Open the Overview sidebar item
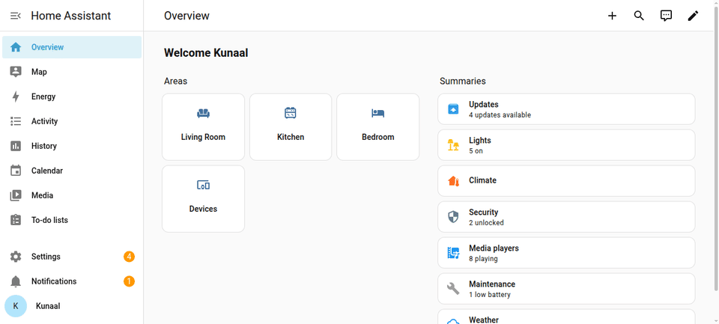Viewport: 719px width, 324px height. coord(72,47)
